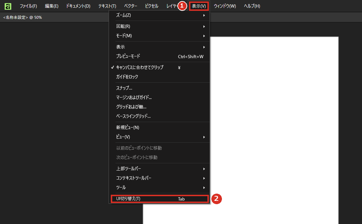Click the green application logo icon
The height and width of the screenshot is (224, 362).
point(8,6)
